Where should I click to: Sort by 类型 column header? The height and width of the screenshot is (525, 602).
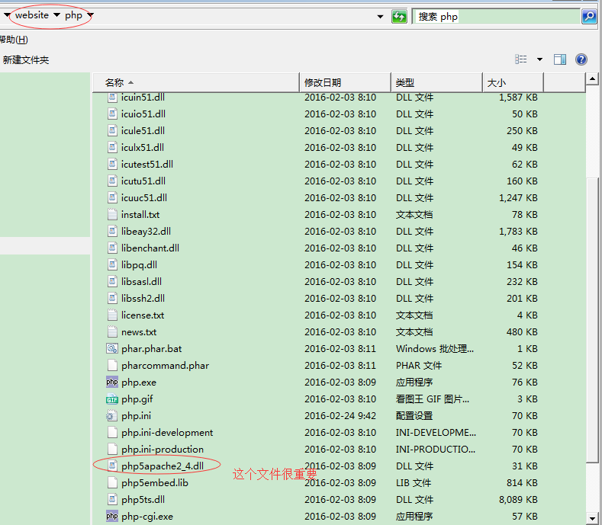436,82
